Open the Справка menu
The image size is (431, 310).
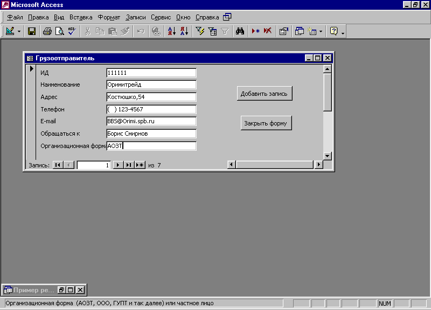click(x=207, y=17)
